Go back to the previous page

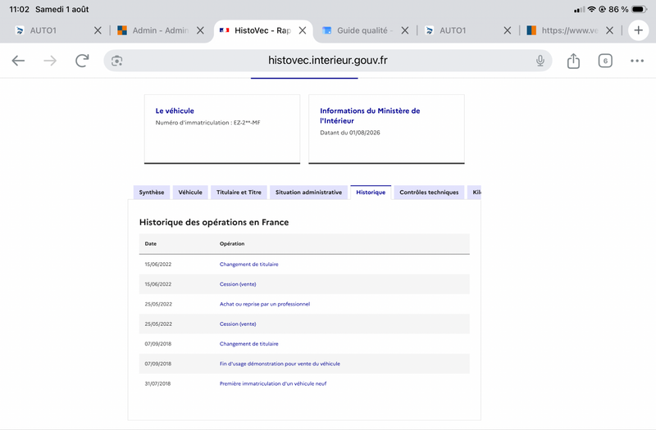(x=18, y=61)
